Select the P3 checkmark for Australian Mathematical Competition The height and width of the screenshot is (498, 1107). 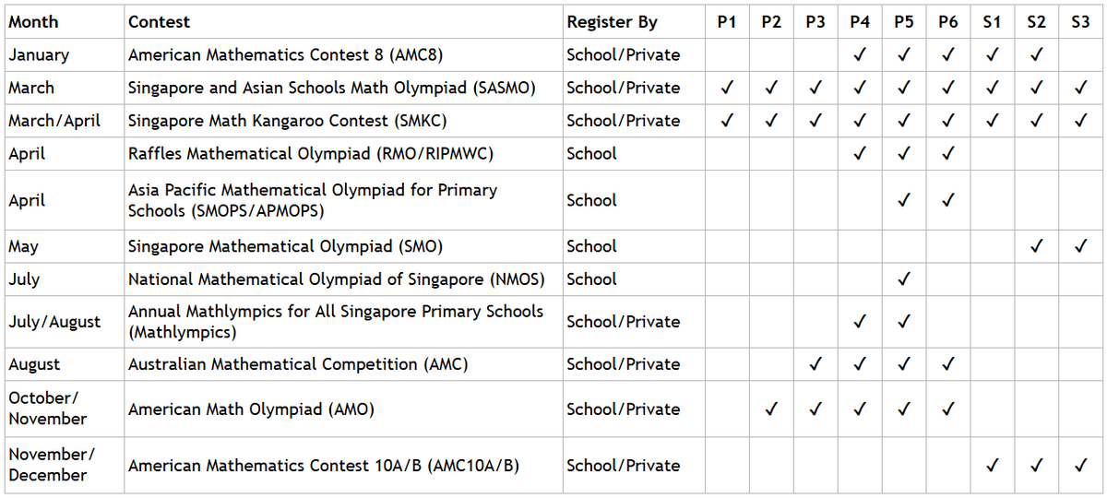815,364
